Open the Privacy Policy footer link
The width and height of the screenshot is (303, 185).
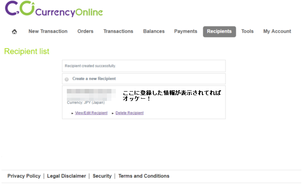(x=24, y=176)
